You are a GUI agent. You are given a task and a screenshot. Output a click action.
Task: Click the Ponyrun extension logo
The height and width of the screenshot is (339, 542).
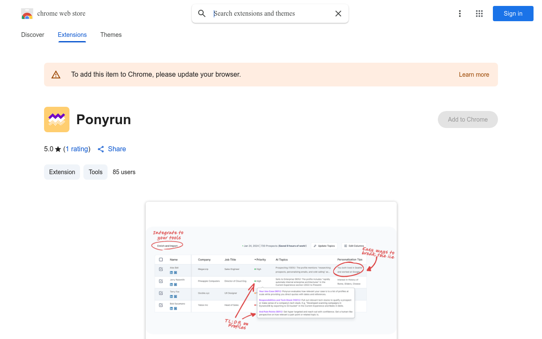point(57,119)
